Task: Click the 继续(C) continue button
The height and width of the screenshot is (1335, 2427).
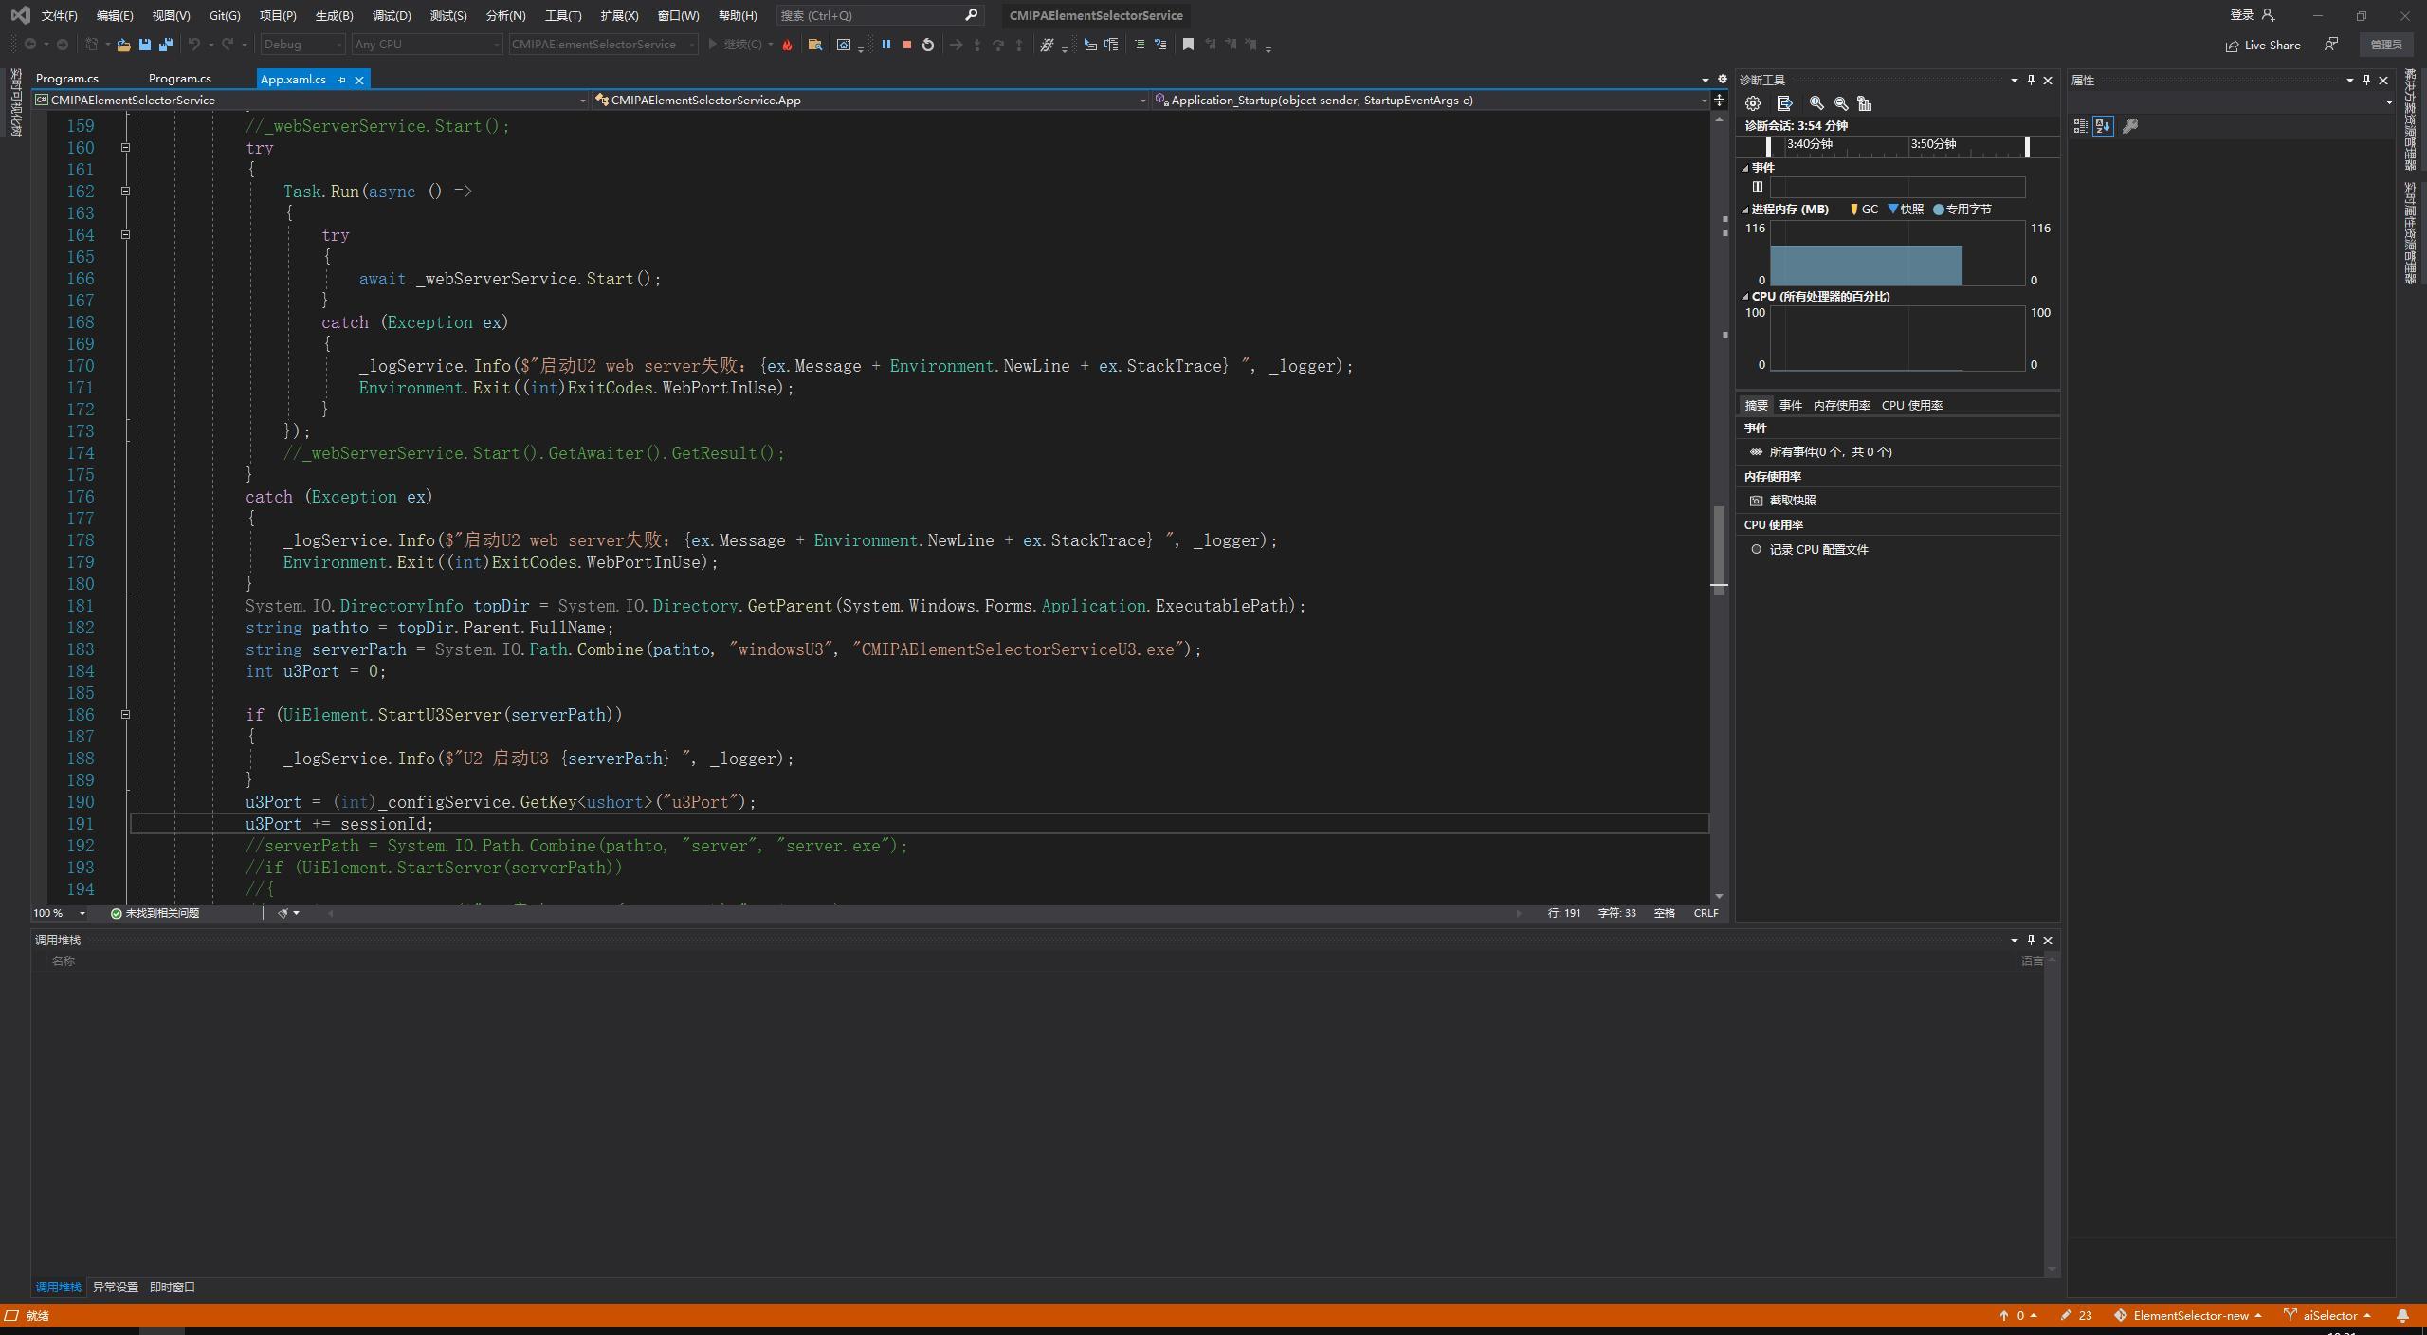Action: [x=734, y=45]
